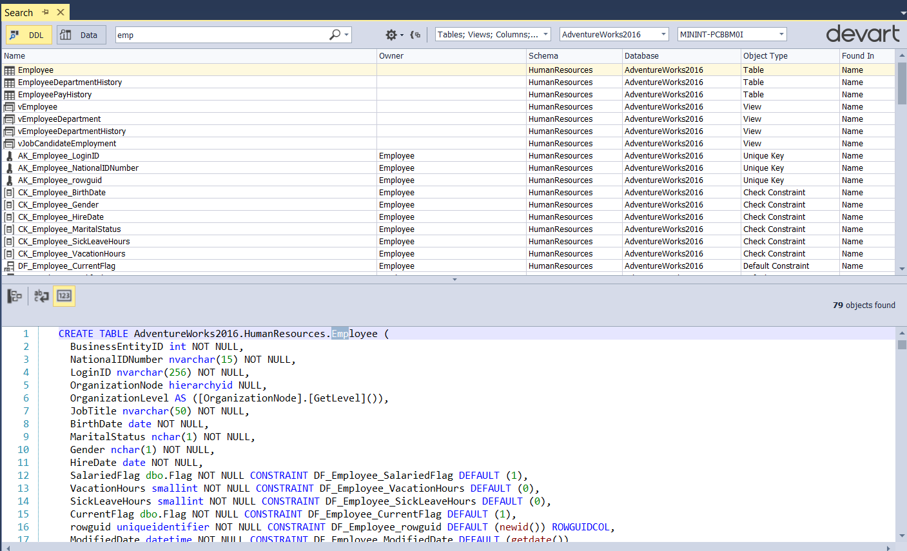The height and width of the screenshot is (551, 907).
Task: Select CK_Employee_SickLeaveHours constraint icon
Action: 10,242
